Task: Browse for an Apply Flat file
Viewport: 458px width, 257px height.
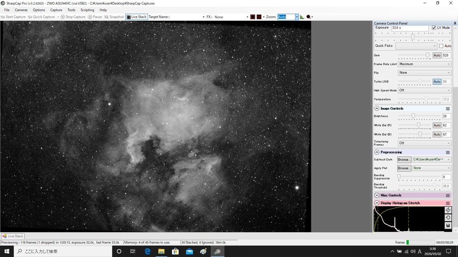Action: (404, 168)
